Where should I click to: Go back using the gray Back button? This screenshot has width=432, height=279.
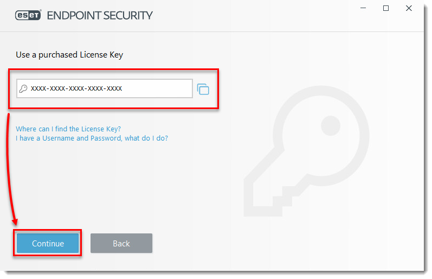(x=121, y=243)
